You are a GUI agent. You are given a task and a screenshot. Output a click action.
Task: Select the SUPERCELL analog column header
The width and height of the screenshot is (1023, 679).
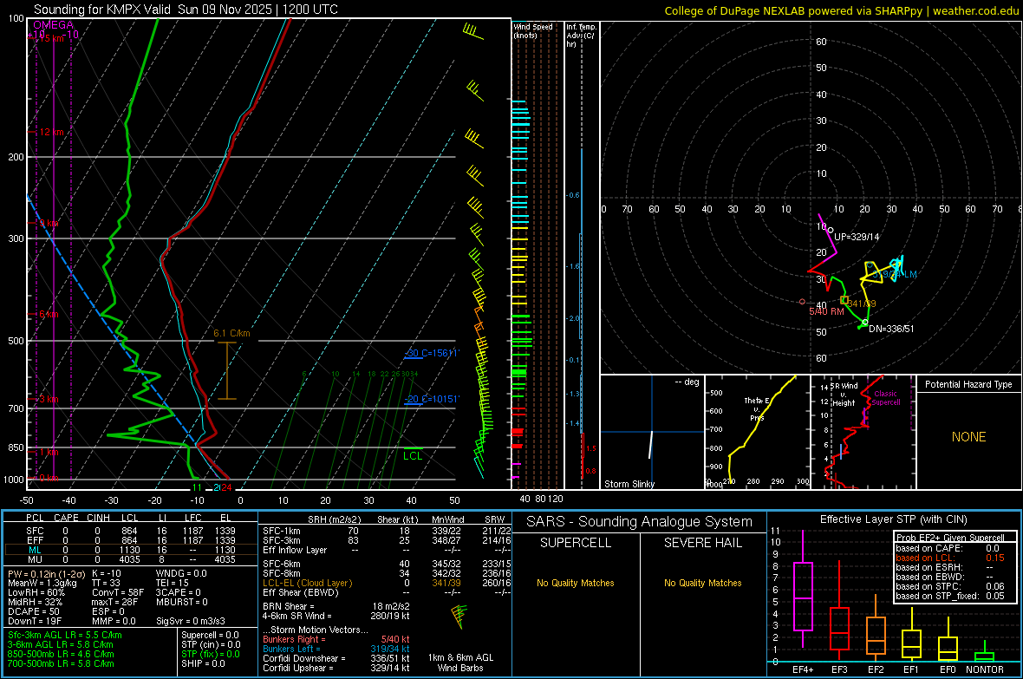pos(576,543)
